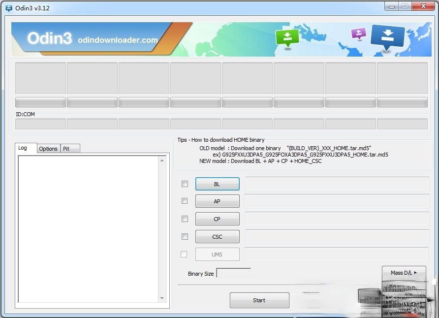Start the flashing process

tap(259, 300)
